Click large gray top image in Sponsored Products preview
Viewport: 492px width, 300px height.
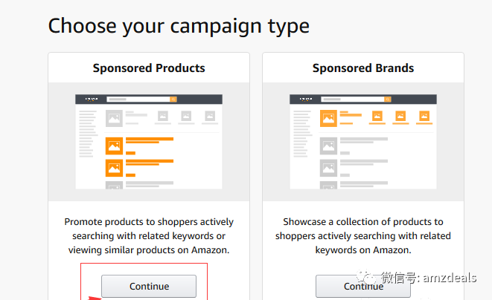click(114, 118)
